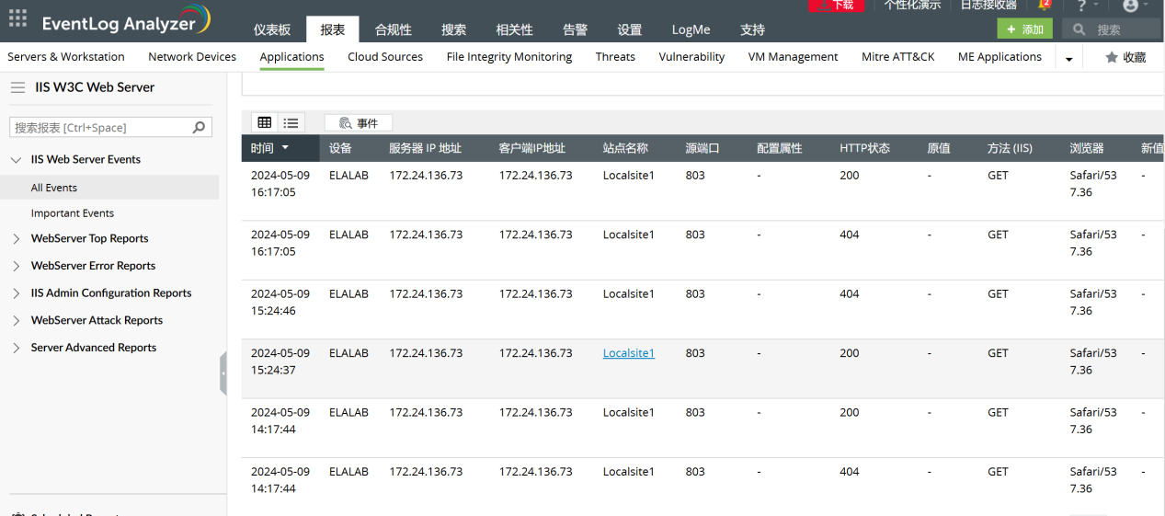This screenshot has height=516, width=1165.
Task: Click the red download button
Action: (x=836, y=6)
